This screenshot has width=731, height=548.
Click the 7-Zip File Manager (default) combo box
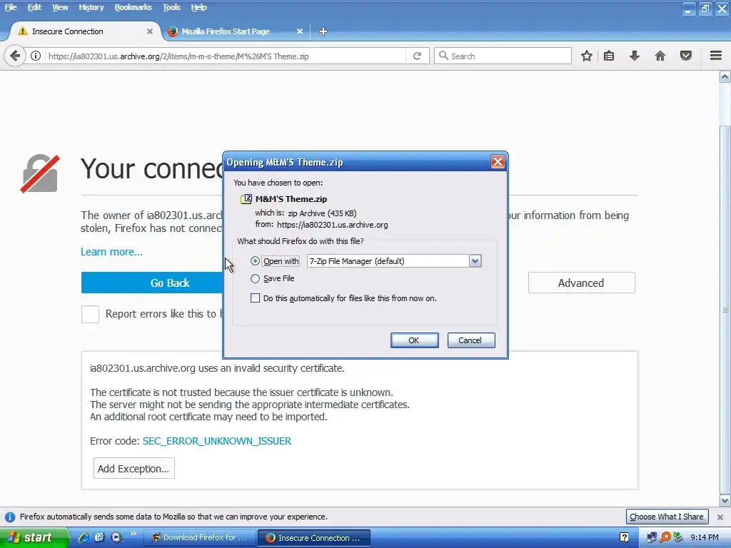tap(394, 261)
